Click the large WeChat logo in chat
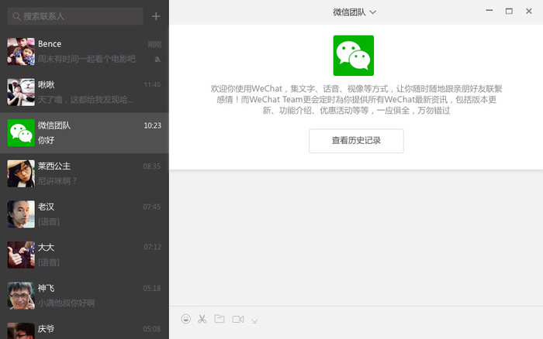Image resolution: width=543 pixels, height=339 pixels. (354, 55)
